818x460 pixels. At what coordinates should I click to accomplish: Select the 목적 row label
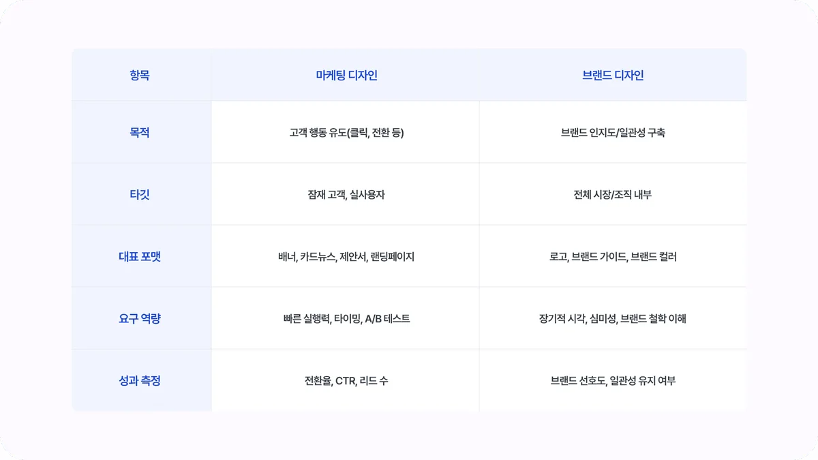(x=140, y=133)
